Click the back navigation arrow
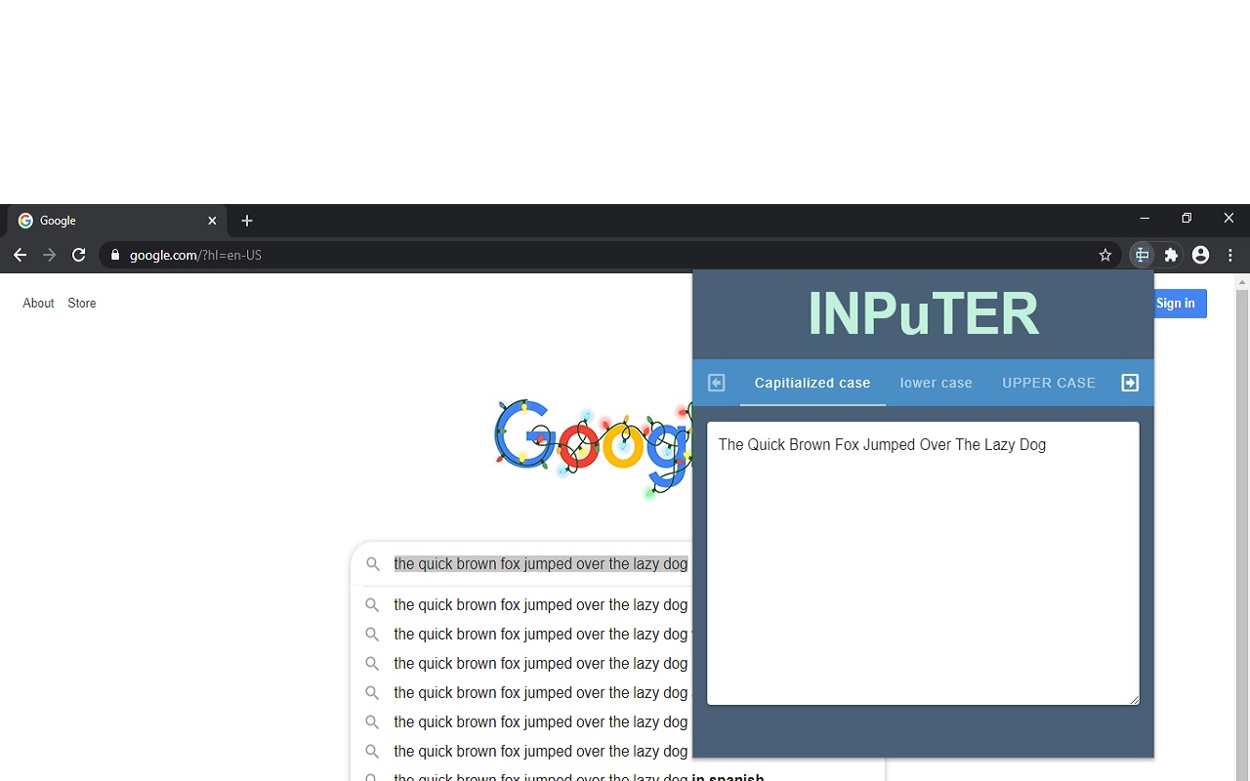 point(20,255)
